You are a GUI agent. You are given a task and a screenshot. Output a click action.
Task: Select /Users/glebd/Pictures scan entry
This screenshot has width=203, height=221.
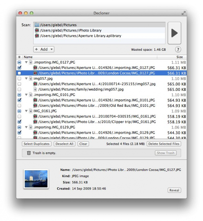click(x=99, y=25)
